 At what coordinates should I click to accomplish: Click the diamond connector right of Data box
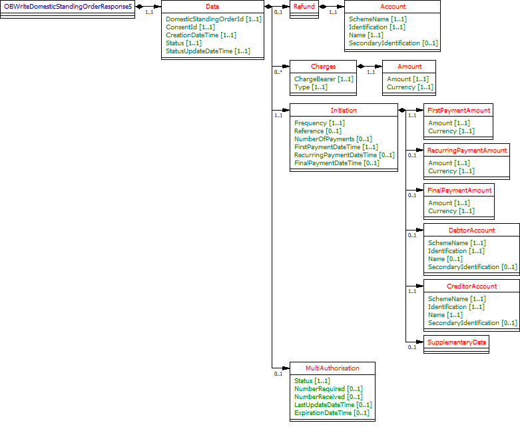pos(268,7)
